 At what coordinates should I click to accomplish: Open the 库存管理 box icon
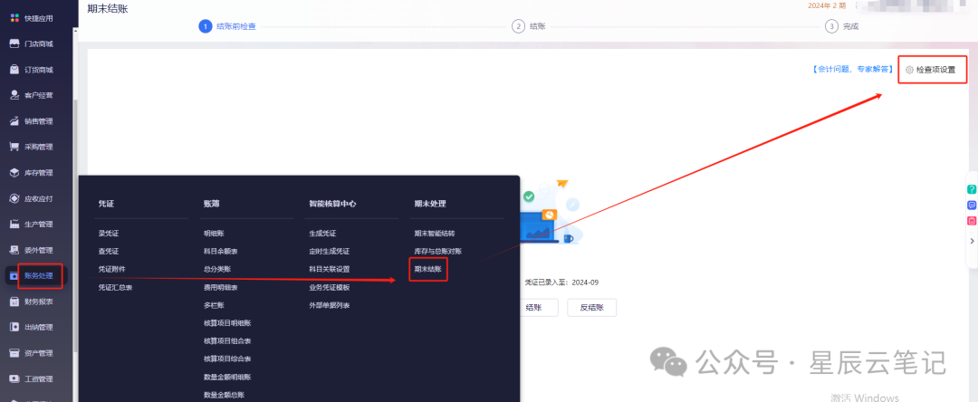14,173
